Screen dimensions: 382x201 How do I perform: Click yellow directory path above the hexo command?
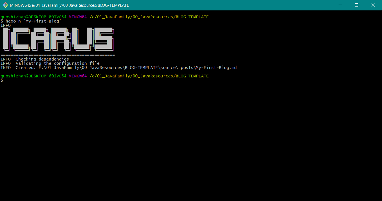click(149, 17)
